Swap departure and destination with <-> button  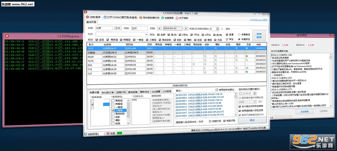click(118, 28)
